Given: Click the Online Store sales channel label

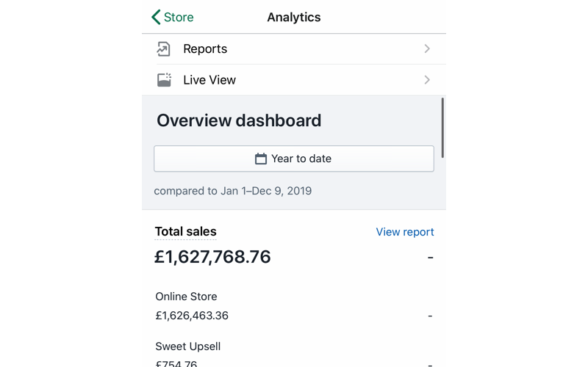Looking at the screenshot, I should 186,297.
